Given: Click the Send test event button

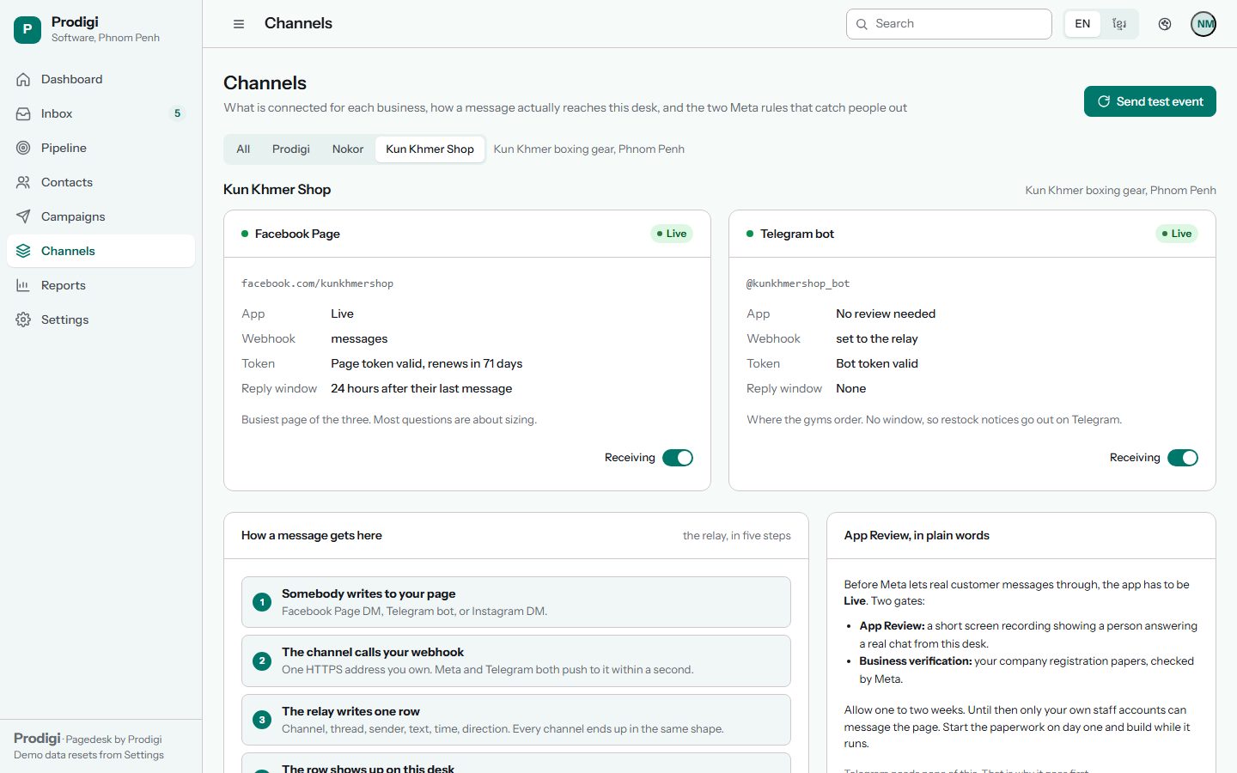Looking at the screenshot, I should 1150,101.
